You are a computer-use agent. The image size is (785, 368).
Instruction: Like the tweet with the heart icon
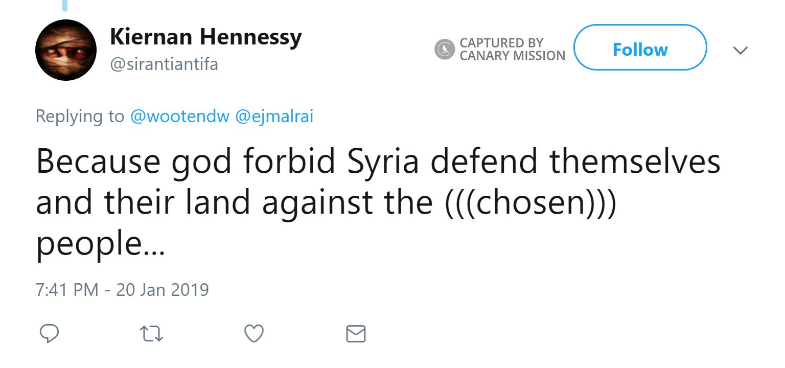point(254,334)
